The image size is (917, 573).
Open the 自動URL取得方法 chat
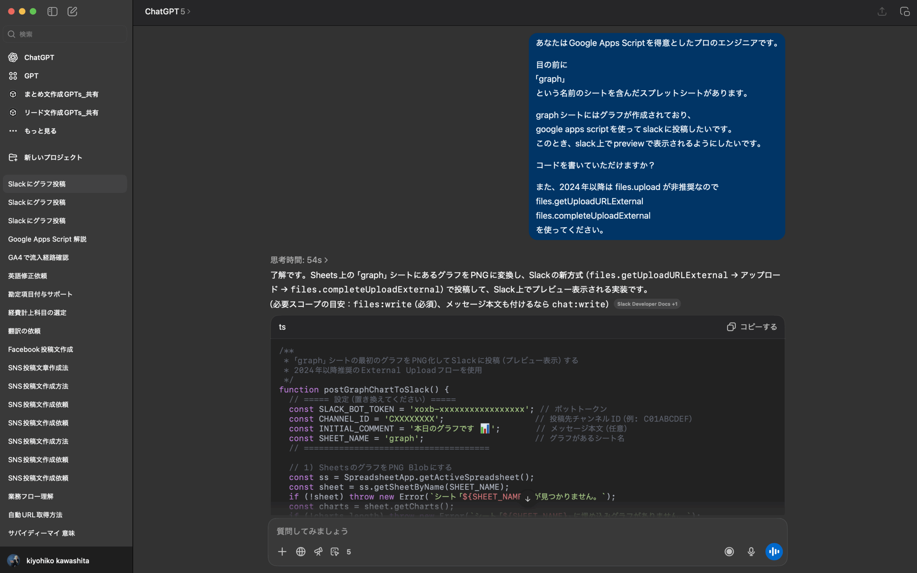coord(65,515)
